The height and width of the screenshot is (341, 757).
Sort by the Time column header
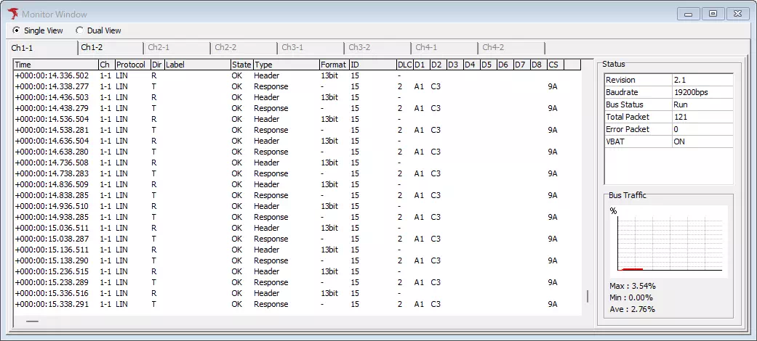(55, 65)
